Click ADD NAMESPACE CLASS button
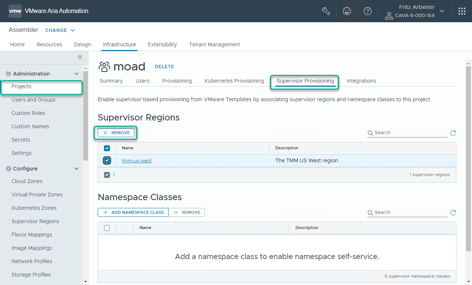The height and width of the screenshot is (285, 472). click(x=133, y=212)
